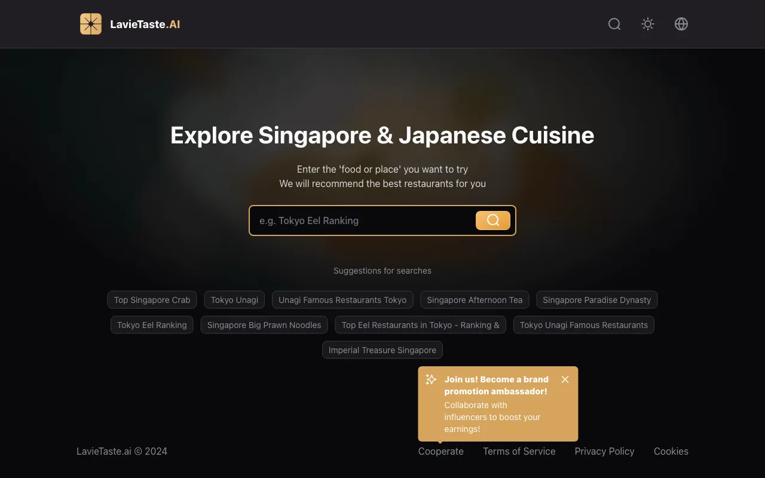
Task: Toggle light mode sun icon
Action: tap(648, 24)
